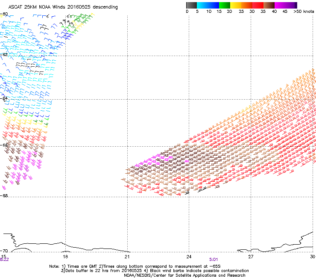The height and width of the screenshot is (278, 316).
Task: Click the "18" longitude axis label
Action: tap(65, 257)
